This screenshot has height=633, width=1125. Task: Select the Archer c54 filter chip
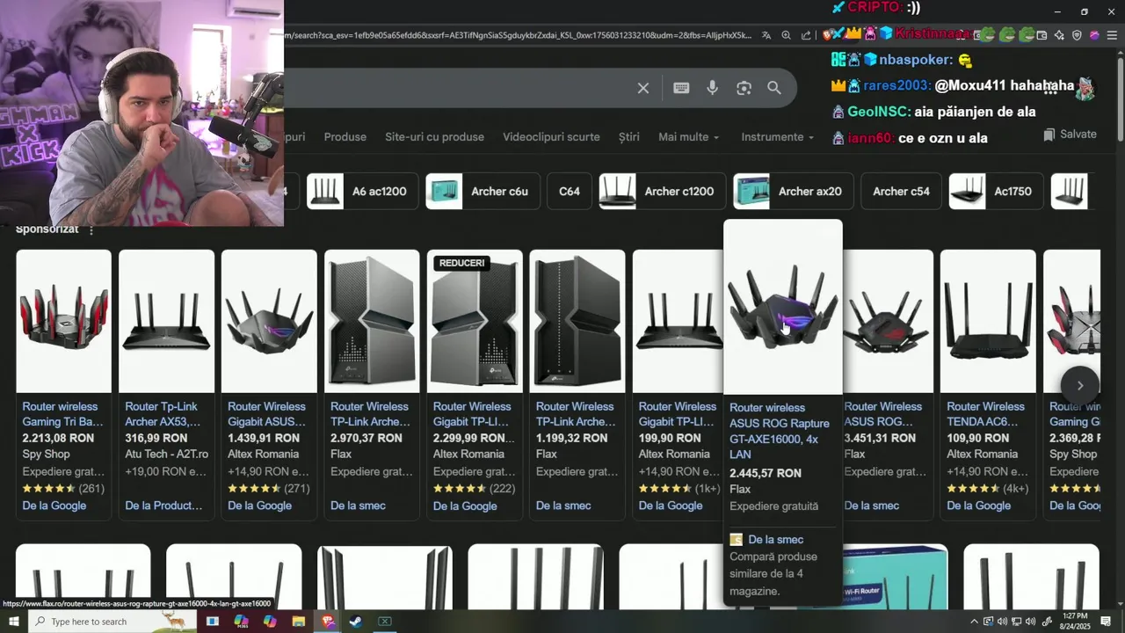click(x=901, y=192)
